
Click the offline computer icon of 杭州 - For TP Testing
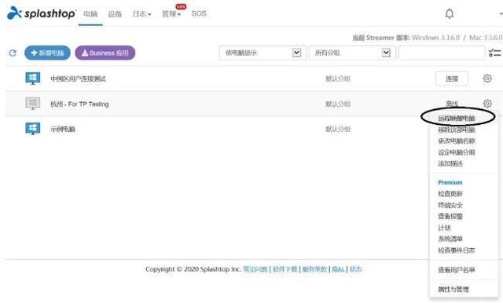point(33,104)
